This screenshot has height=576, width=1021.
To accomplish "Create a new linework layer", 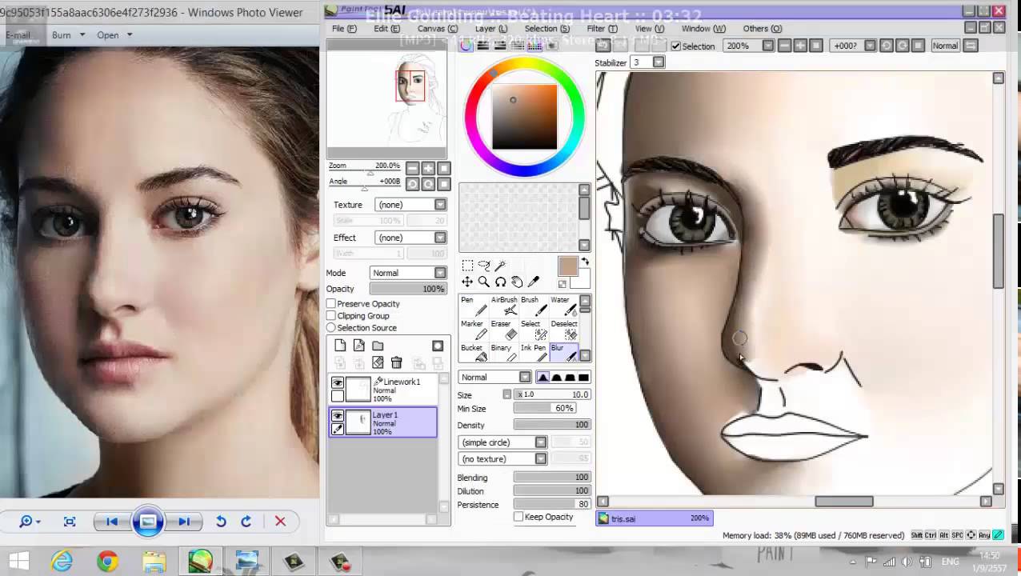I will [358, 346].
